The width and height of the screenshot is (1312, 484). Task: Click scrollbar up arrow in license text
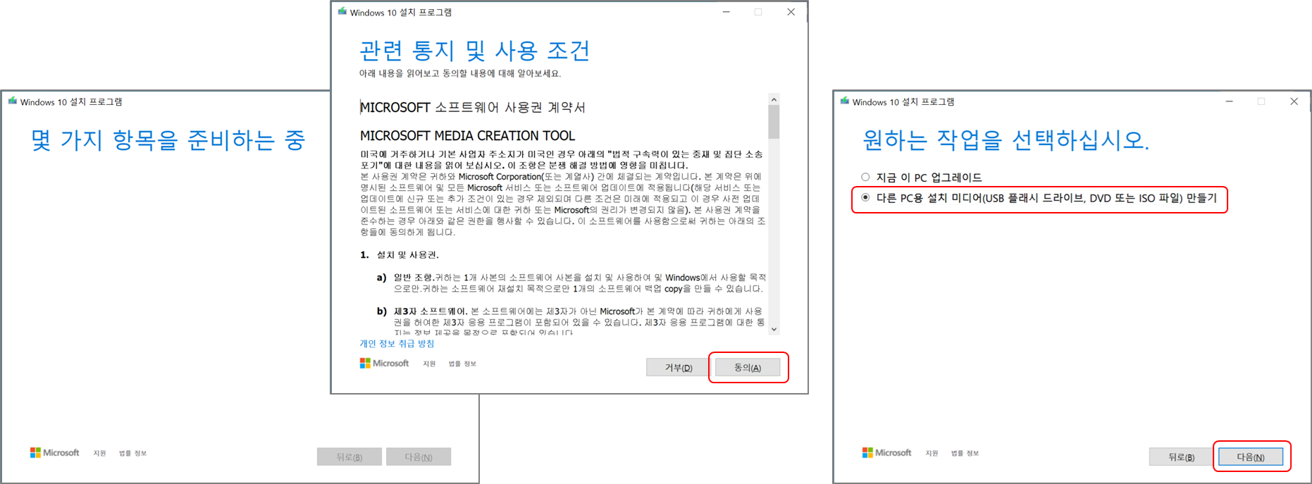tap(774, 99)
